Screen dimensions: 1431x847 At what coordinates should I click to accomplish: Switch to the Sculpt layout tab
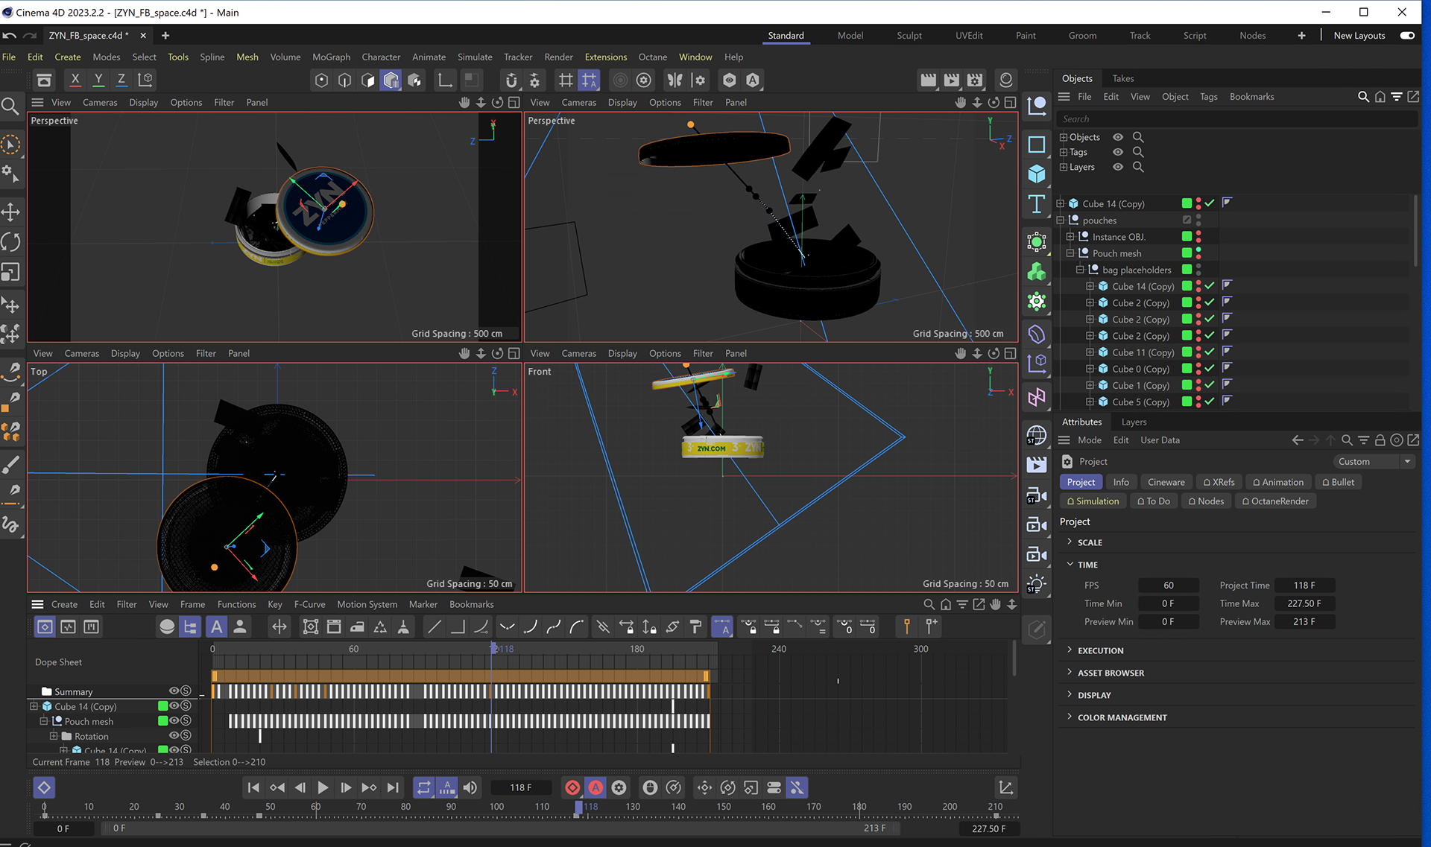point(909,35)
